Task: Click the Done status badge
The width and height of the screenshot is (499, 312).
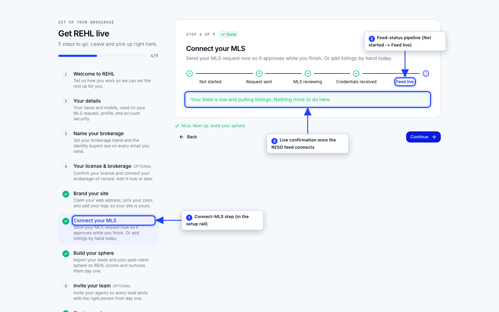Action: pos(229,34)
